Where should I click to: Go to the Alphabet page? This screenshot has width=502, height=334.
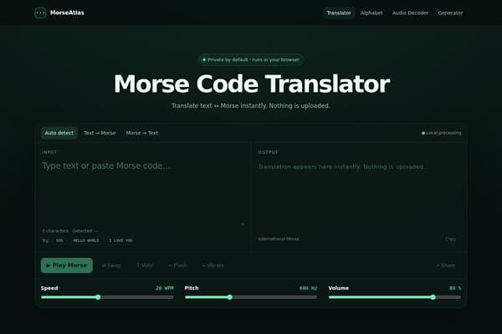(x=371, y=13)
